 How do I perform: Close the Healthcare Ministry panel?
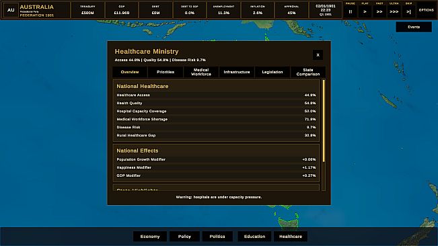pyautogui.click(x=318, y=55)
